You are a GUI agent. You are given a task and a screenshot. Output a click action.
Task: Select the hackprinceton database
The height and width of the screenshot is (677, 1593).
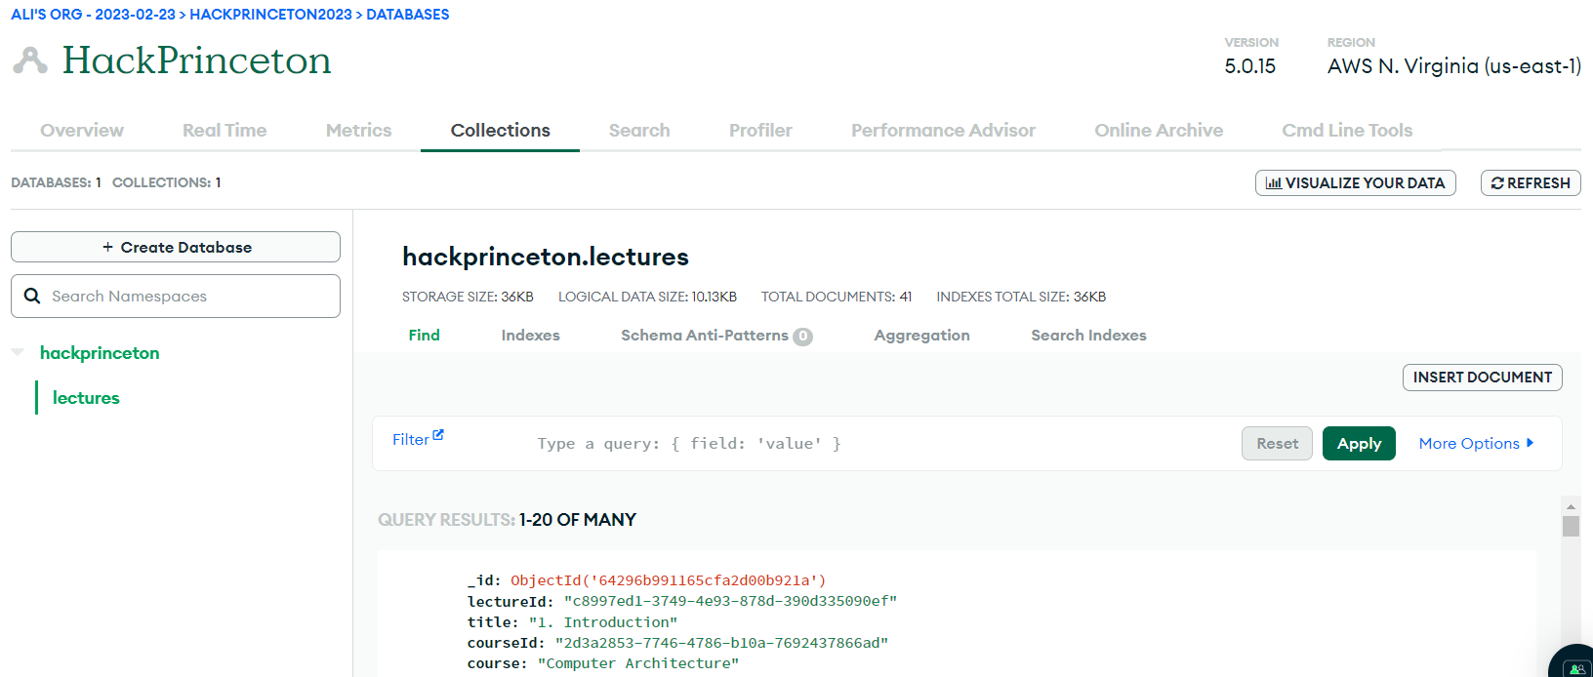tap(100, 352)
